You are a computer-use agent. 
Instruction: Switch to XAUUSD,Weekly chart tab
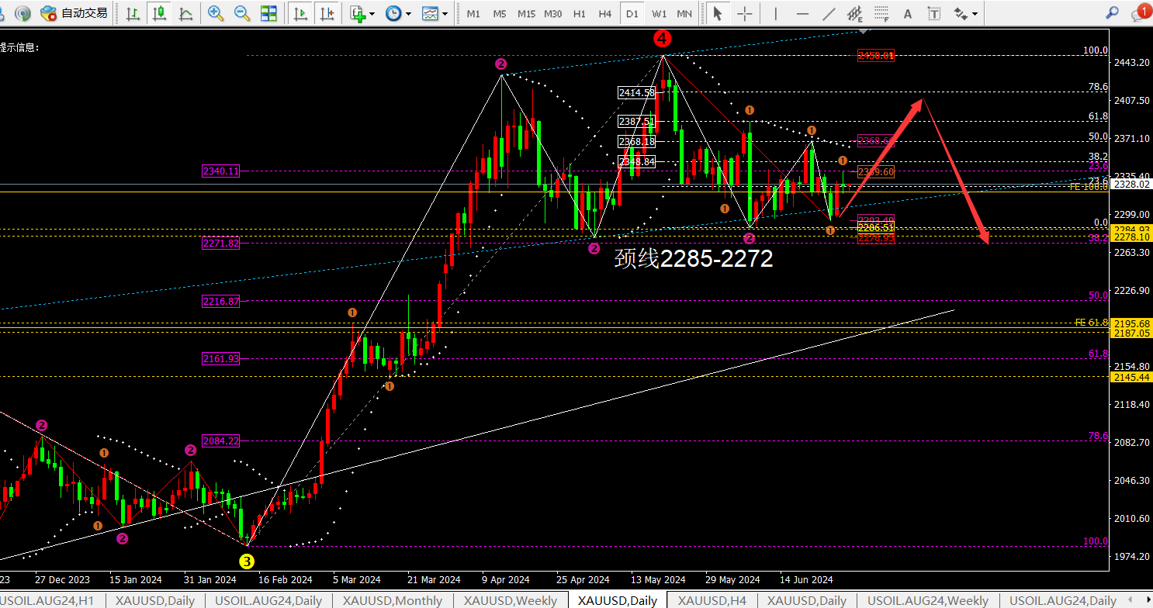[511, 600]
